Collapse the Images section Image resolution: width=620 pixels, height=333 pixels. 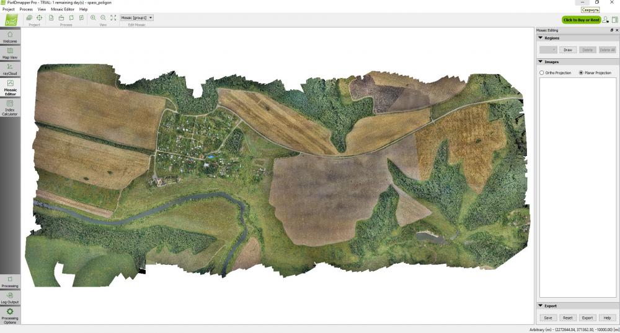(541, 61)
